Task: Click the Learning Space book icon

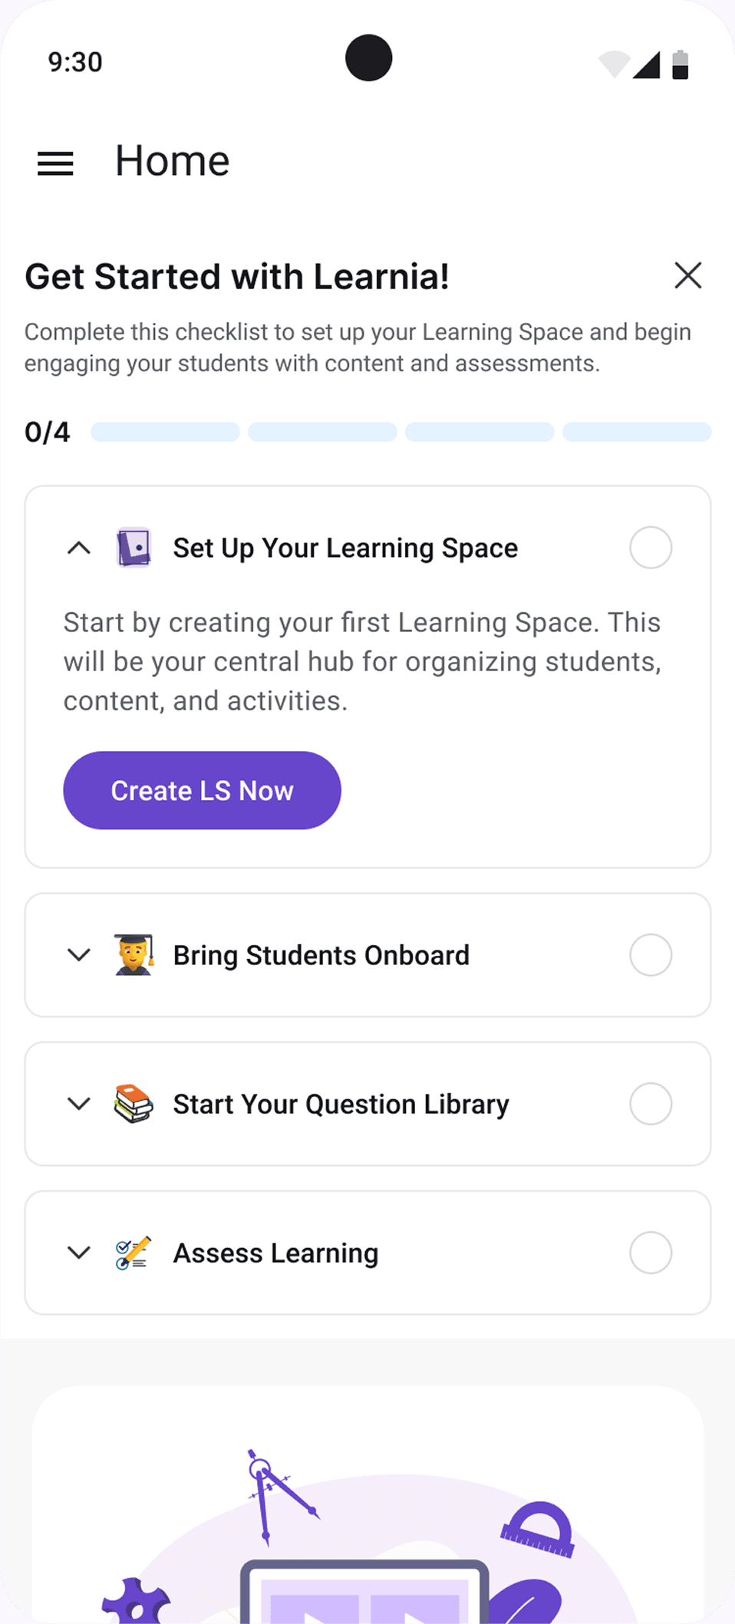Action: coord(133,548)
